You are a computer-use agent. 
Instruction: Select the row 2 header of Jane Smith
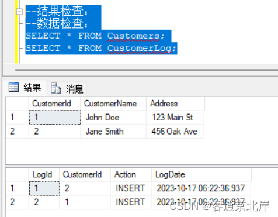[18, 131]
